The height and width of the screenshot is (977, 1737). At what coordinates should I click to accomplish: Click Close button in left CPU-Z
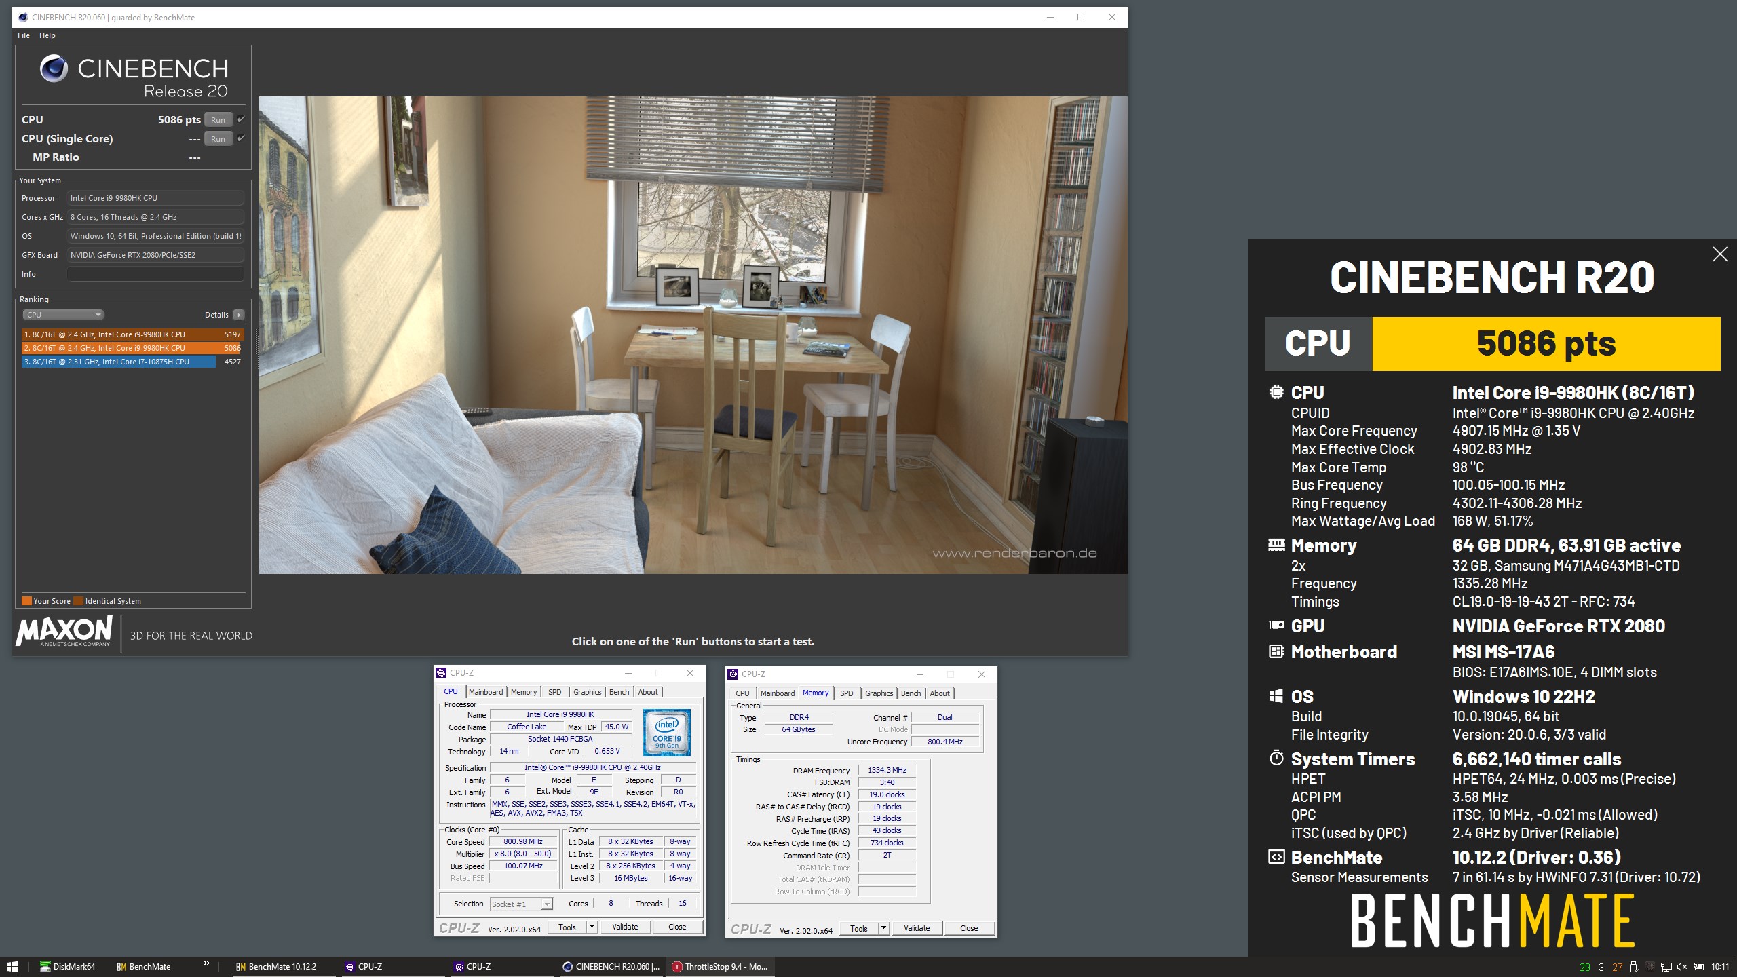click(677, 927)
